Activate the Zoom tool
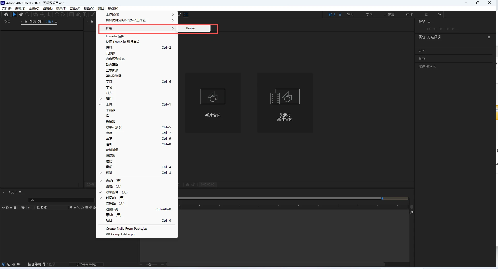 (27, 14)
